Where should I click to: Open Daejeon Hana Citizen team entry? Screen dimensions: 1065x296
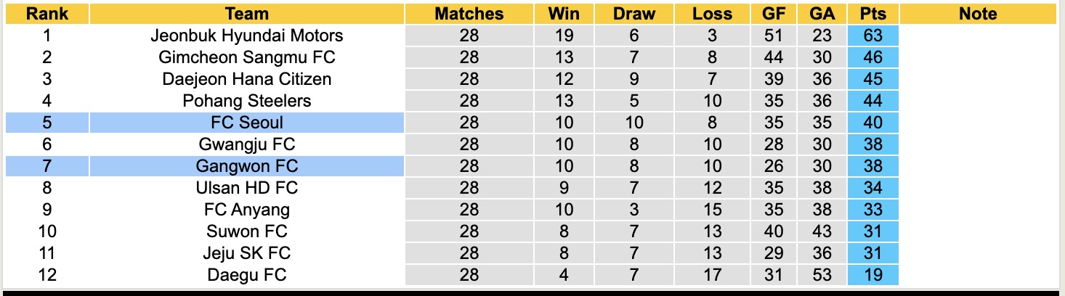[x=247, y=79]
